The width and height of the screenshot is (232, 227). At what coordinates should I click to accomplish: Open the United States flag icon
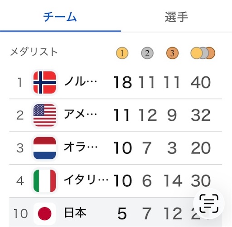(x=44, y=115)
